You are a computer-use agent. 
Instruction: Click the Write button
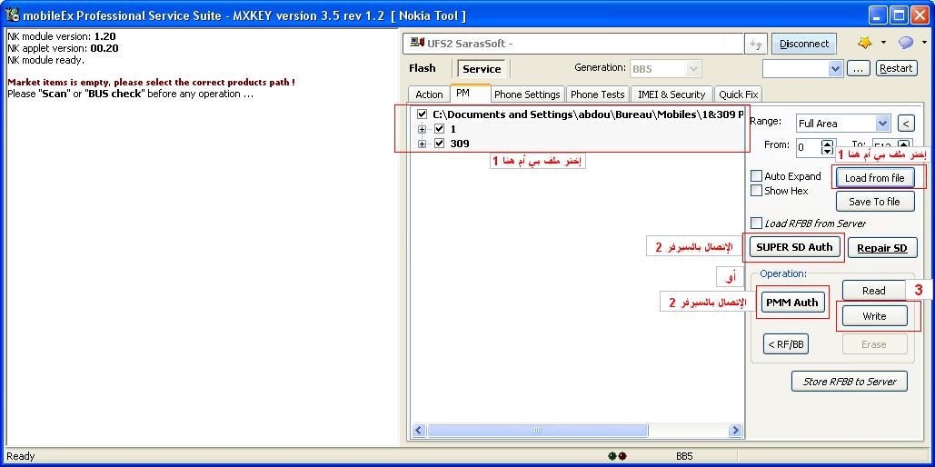(x=874, y=316)
